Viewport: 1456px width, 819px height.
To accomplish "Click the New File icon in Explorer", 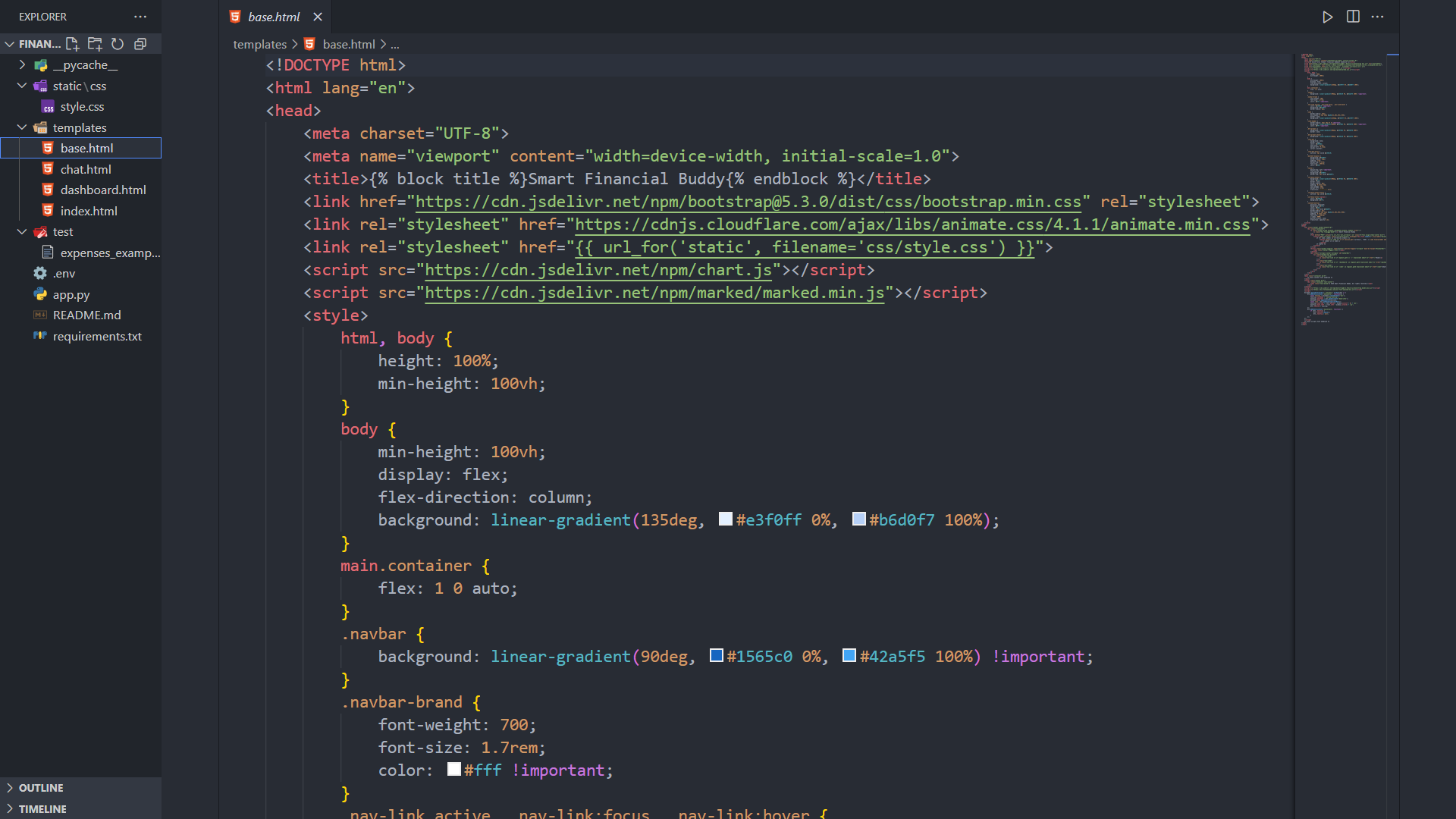I will pos(73,44).
